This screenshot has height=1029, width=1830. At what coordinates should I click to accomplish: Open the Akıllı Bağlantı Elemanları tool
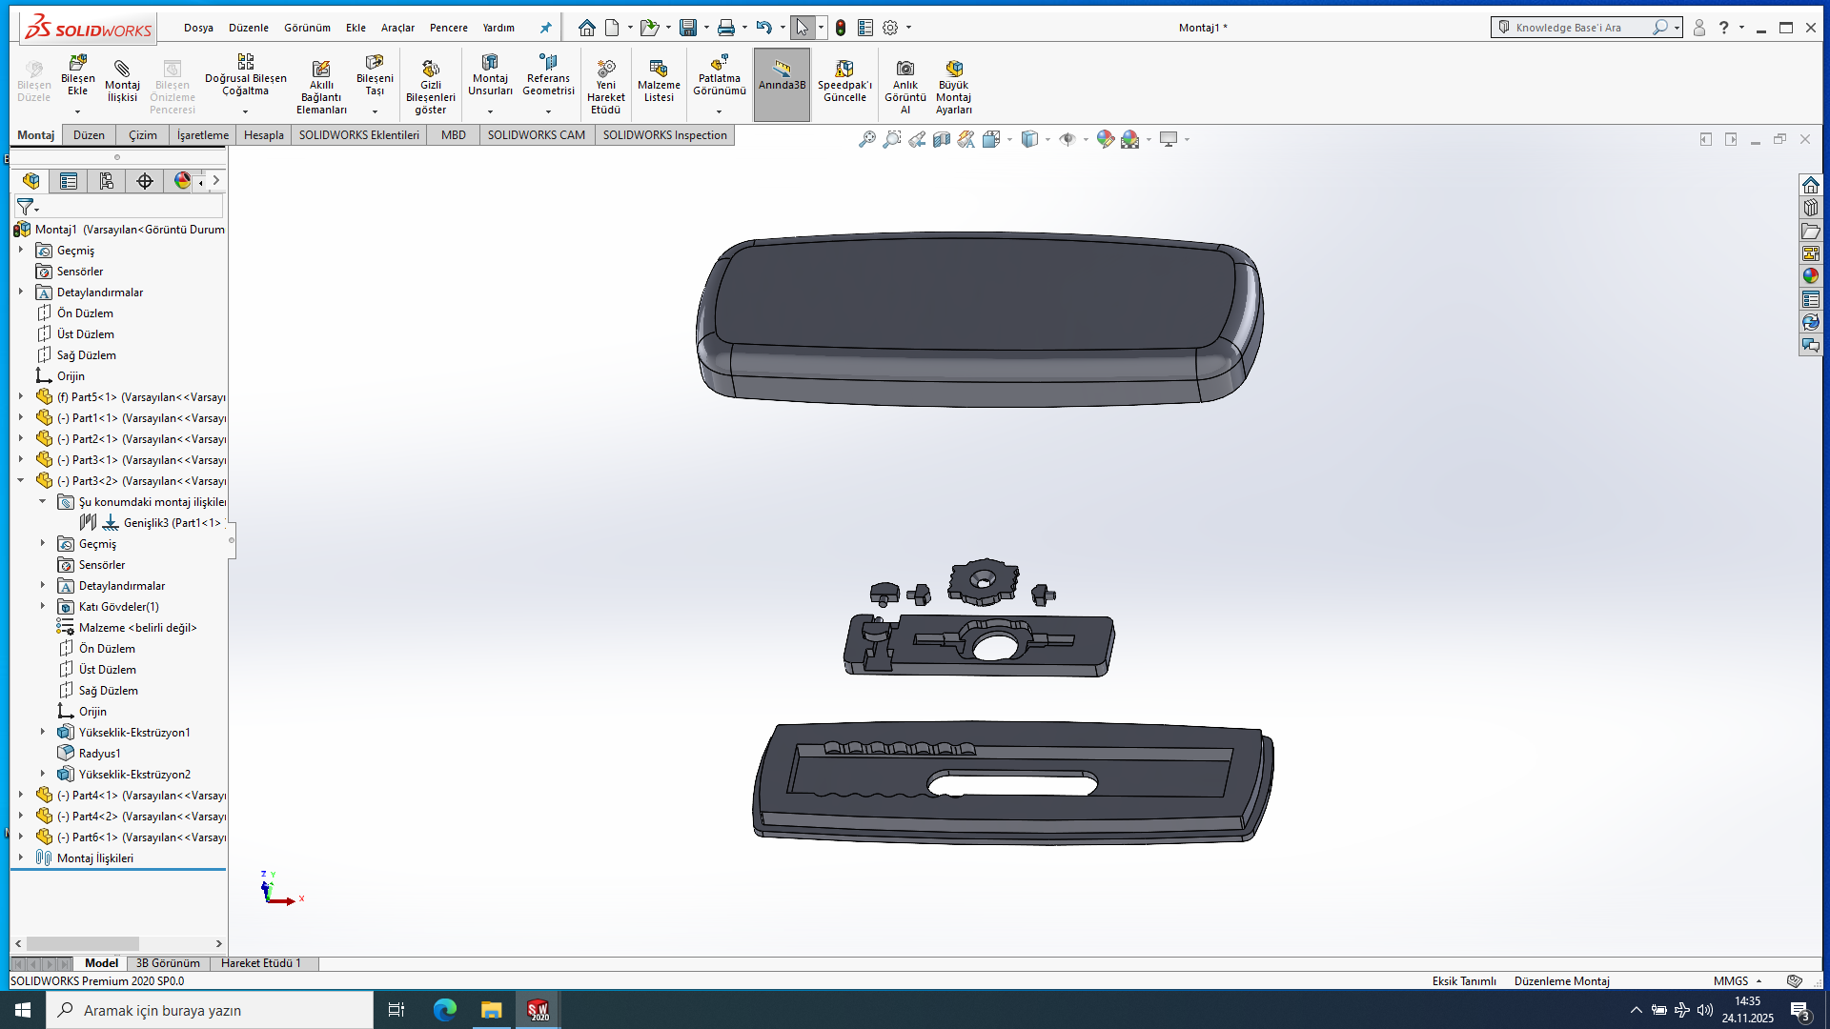321,71
